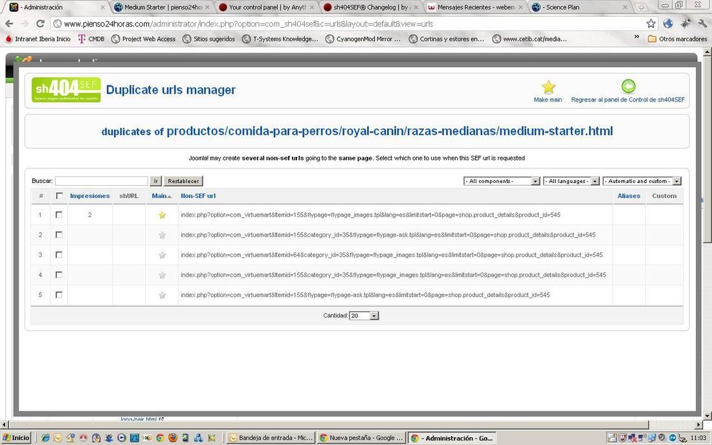Launch Chrome from the quick launch bar
This screenshot has width=712, height=445.
[160, 438]
